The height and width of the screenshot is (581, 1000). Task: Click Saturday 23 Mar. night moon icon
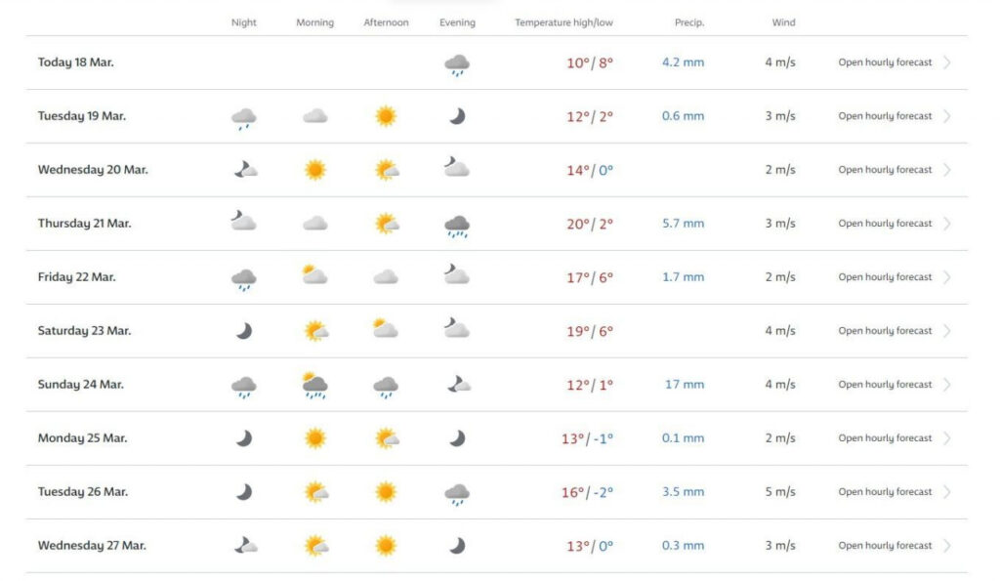click(x=243, y=331)
